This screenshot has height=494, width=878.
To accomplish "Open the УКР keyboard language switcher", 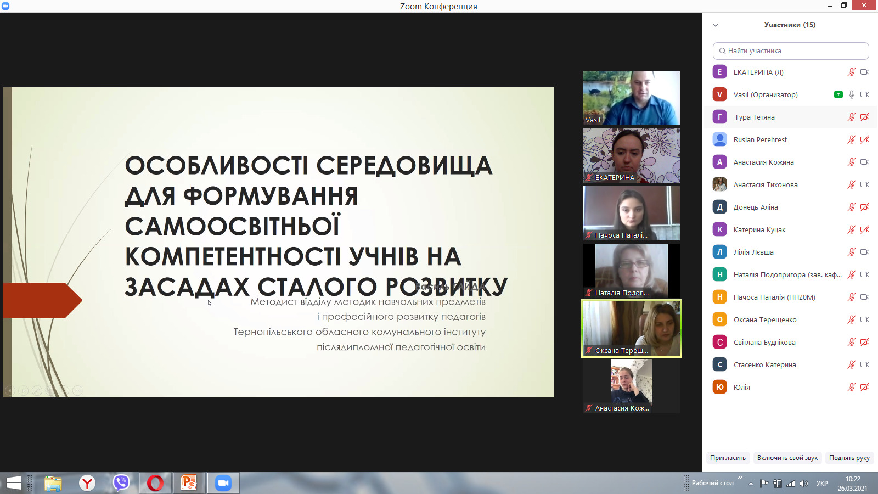I will [x=822, y=484].
